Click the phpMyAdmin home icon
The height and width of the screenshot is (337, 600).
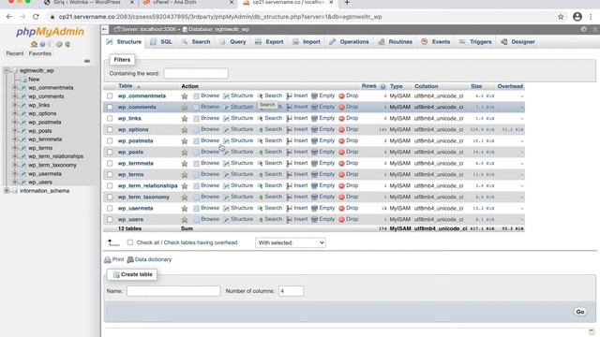tap(34, 44)
